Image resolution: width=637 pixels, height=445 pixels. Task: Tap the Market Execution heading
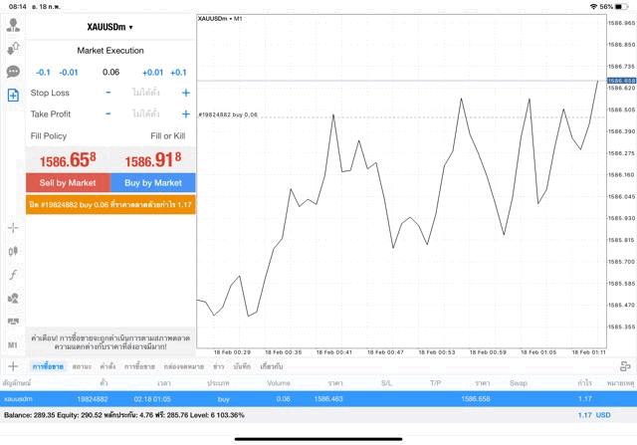[x=110, y=51]
